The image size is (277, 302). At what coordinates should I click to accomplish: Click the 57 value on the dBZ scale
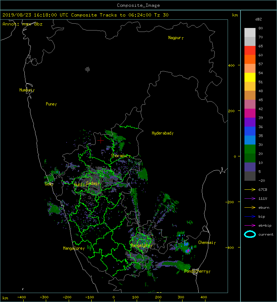click(261, 64)
